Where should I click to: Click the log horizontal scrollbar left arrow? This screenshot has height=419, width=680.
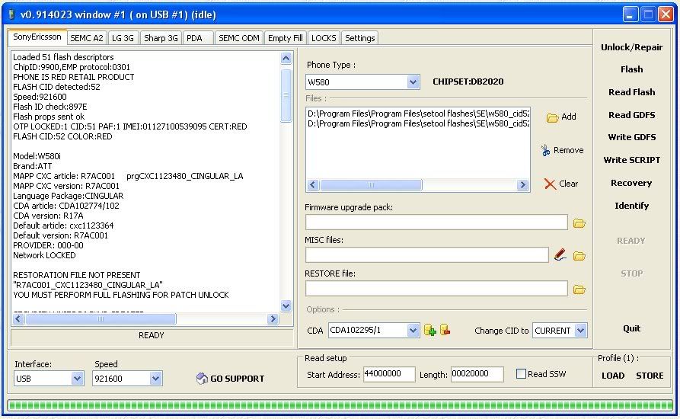coord(18,319)
